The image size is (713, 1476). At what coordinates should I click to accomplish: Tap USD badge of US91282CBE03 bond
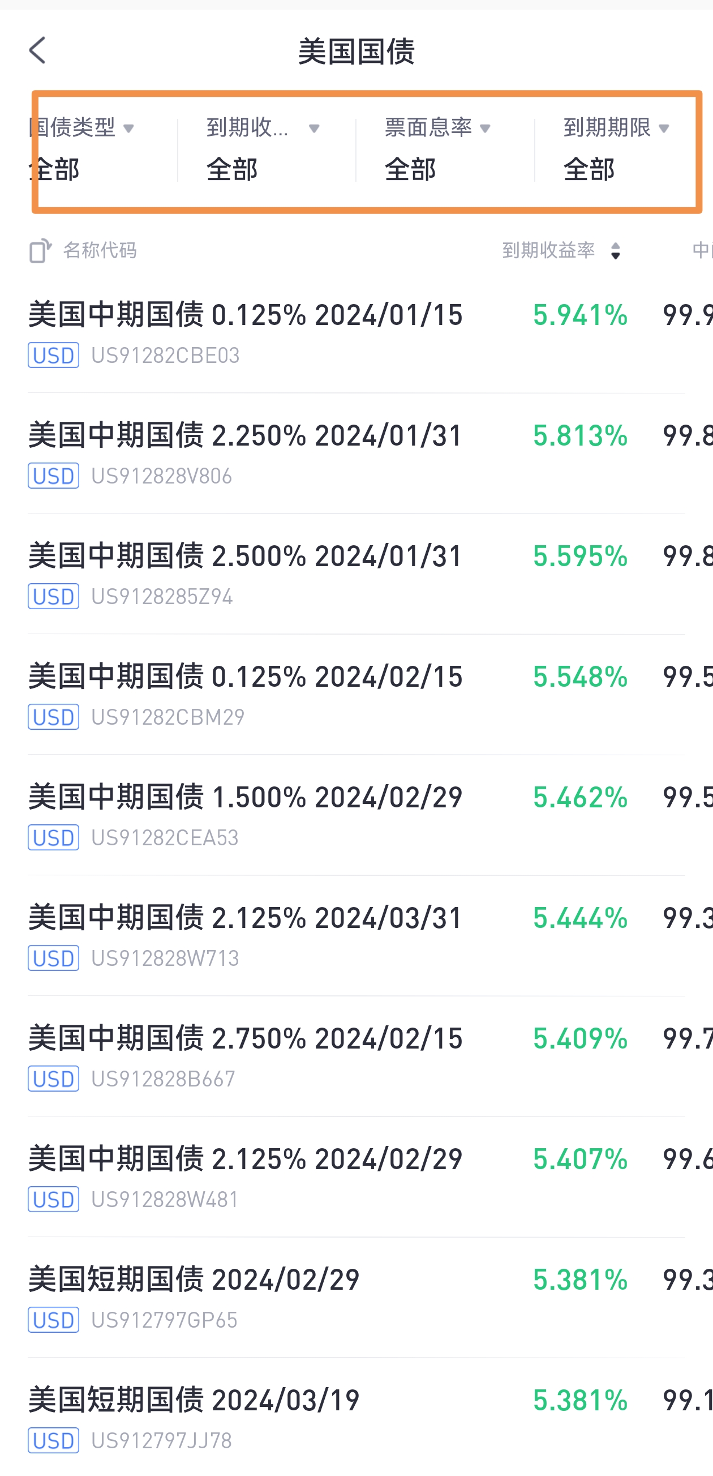point(53,355)
